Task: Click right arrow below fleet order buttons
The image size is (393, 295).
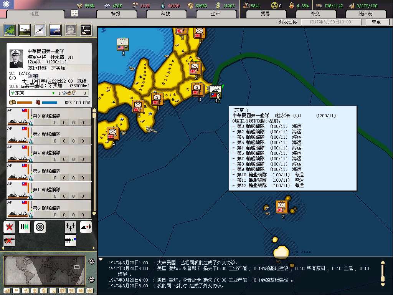Action: coord(93,248)
